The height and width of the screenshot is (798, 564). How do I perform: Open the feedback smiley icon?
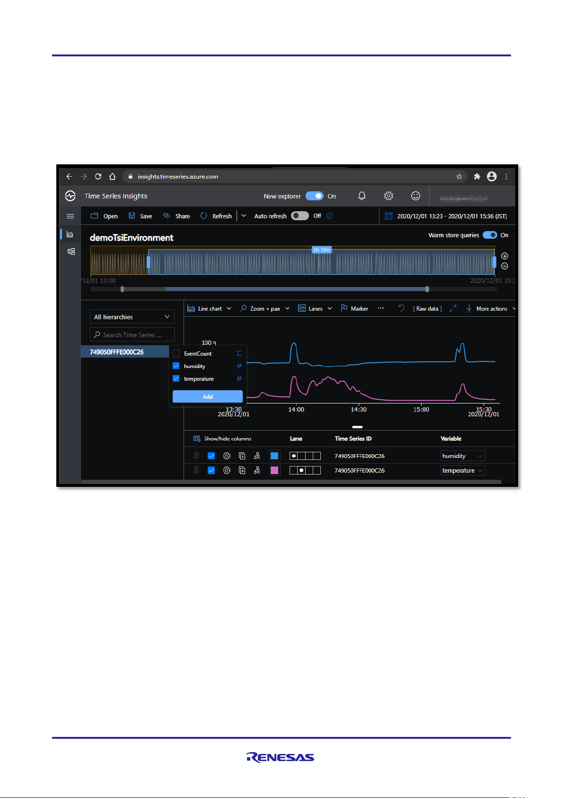(415, 196)
